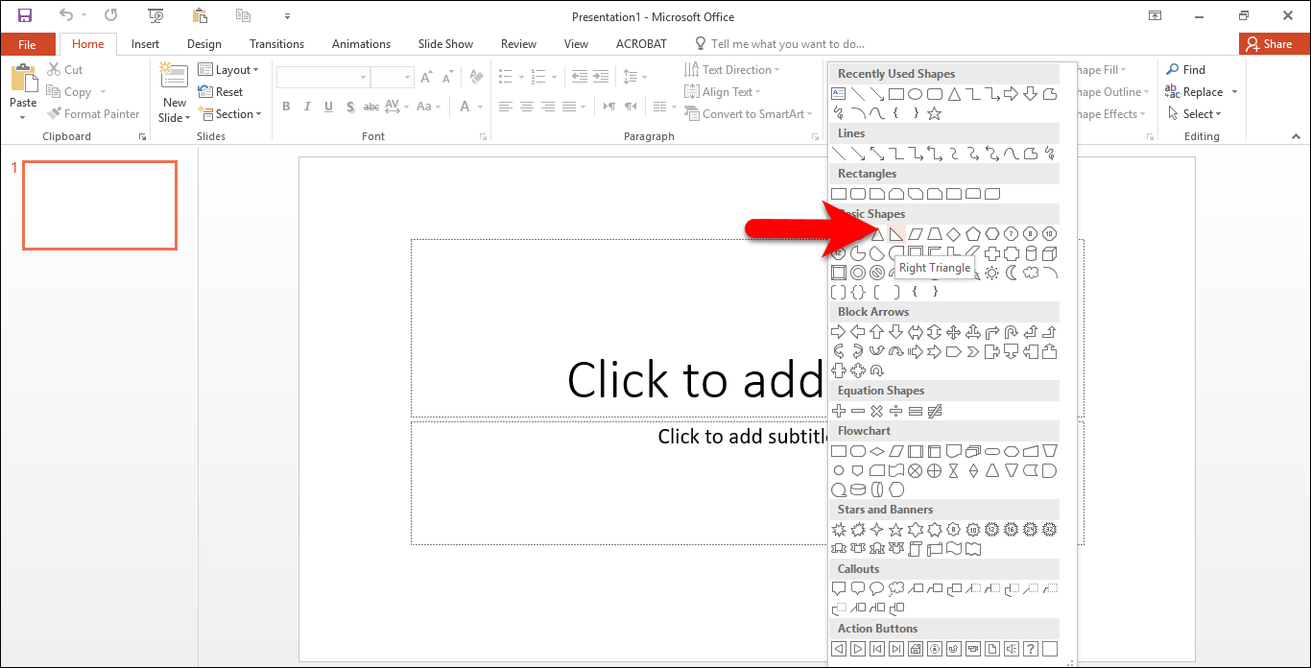Choose the Parallelogram basic shape

(916, 234)
